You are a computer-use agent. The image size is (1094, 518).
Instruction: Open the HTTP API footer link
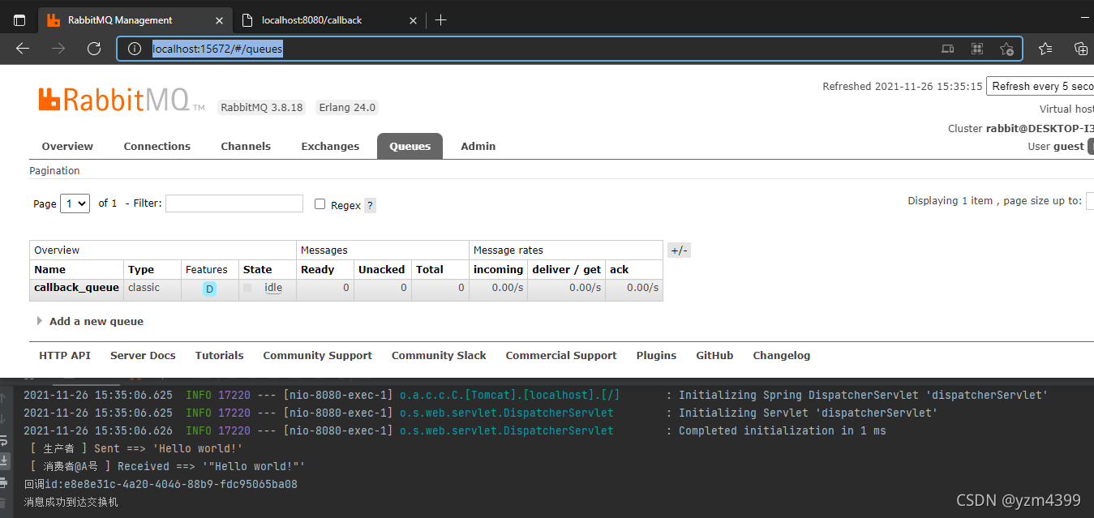click(65, 355)
